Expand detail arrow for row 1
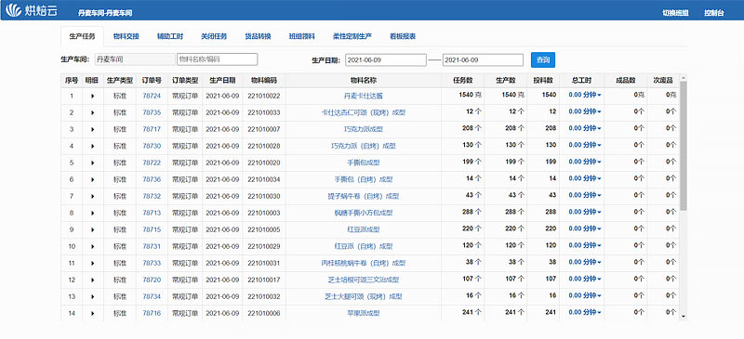Viewport: 744px width, 339px height. point(92,96)
